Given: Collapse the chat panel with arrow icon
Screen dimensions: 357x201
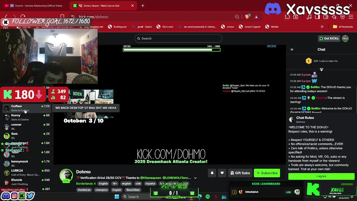Looking at the screenshot, I should tap(292, 49).
